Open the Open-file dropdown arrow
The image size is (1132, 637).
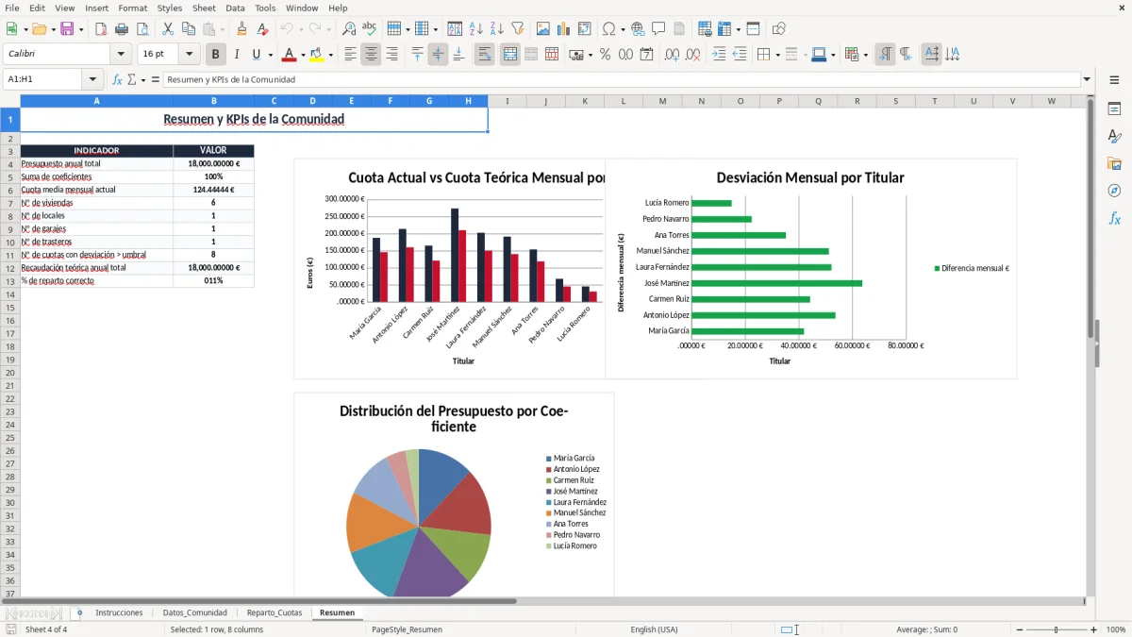coord(53,29)
